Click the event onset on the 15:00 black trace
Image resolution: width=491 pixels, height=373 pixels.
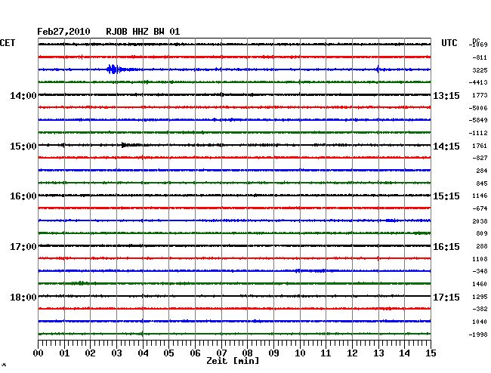[x=124, y=145]
